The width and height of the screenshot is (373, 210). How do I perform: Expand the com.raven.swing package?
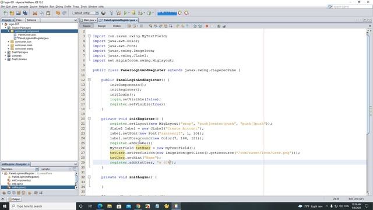click(x=9, y=48)
